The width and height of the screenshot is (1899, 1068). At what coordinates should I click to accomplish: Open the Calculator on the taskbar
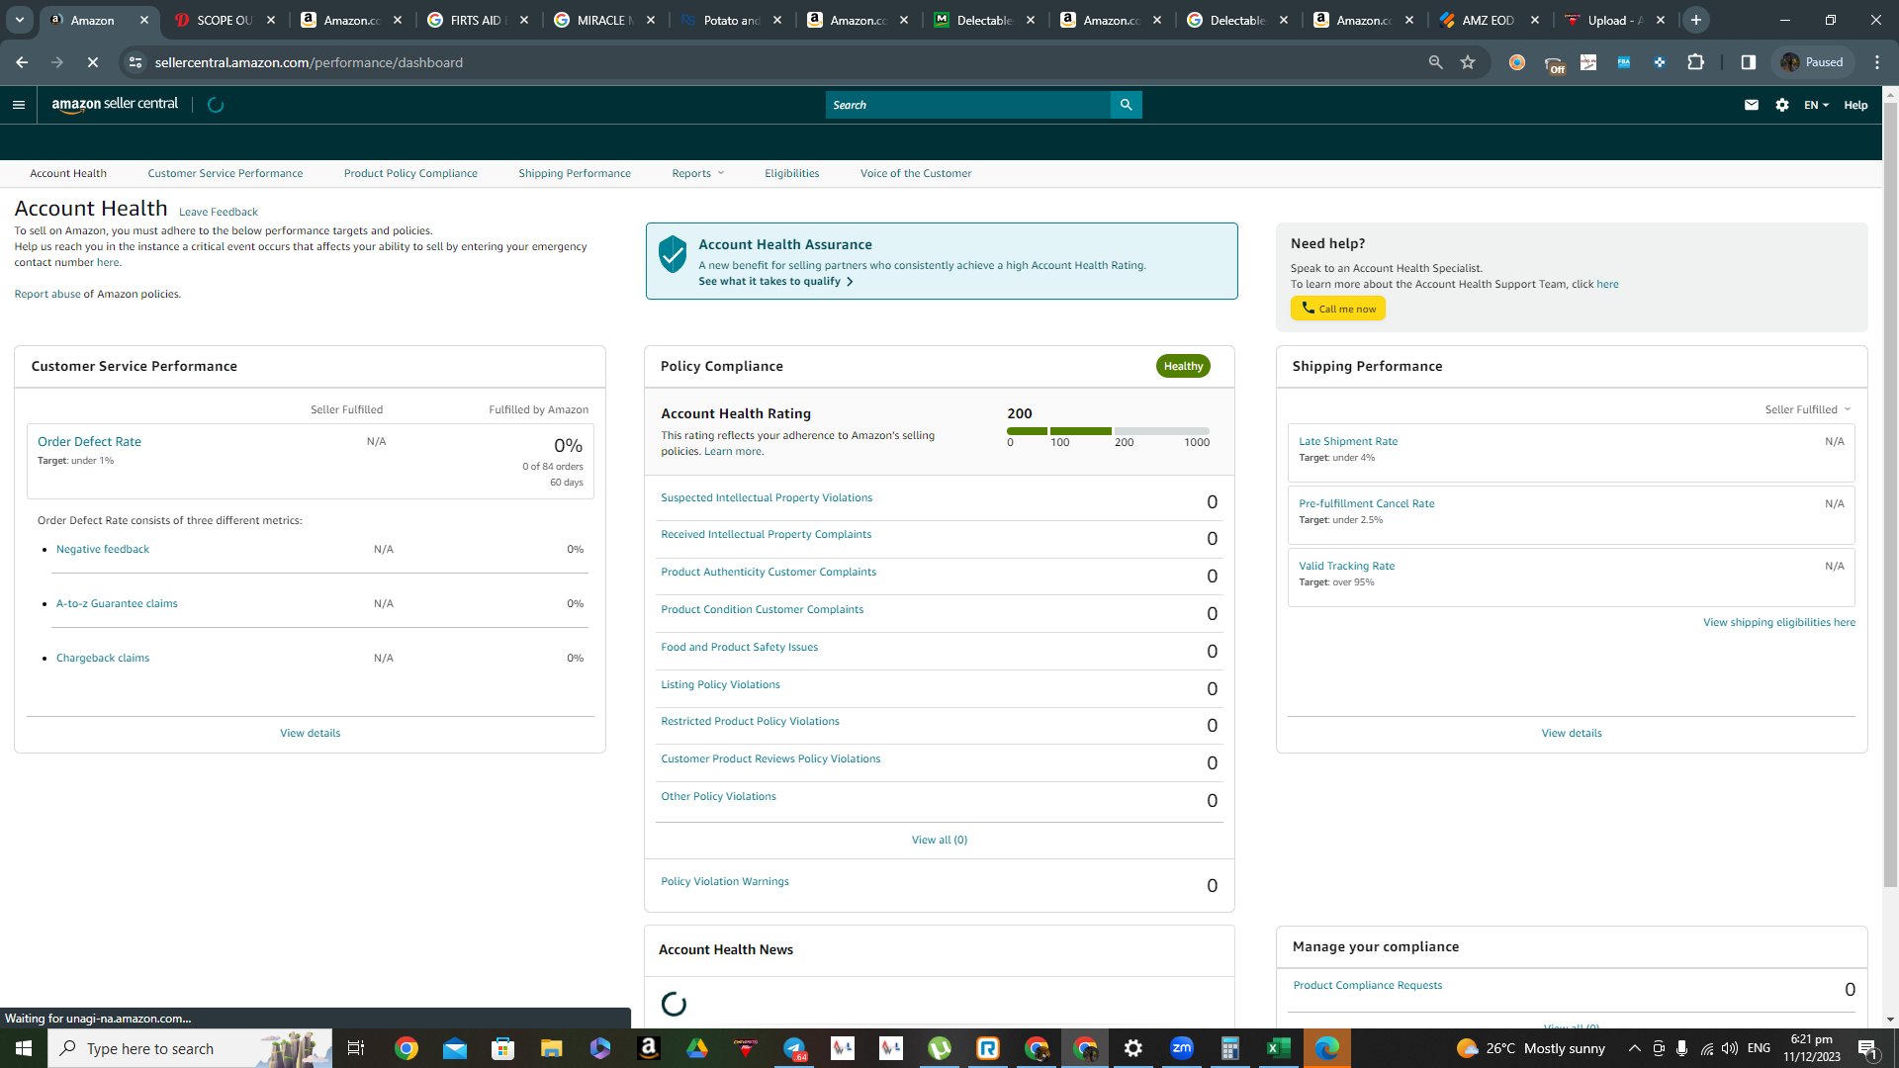tap(1229, 1048)
